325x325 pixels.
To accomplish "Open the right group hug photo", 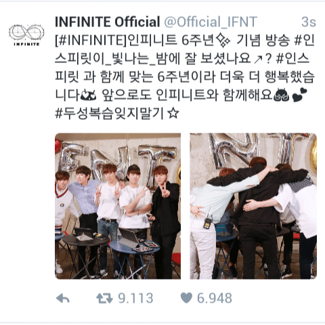I will [x=253, y=206].
